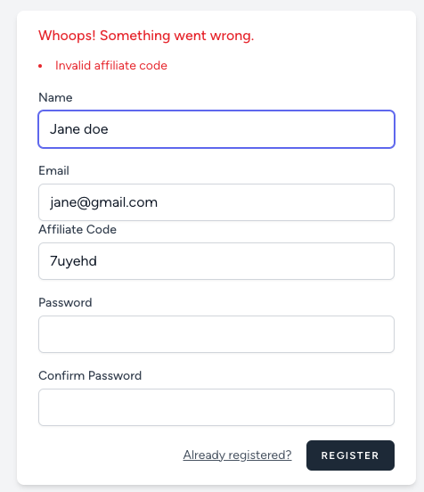Place cursor on the 'Jane doe' text
Image resolution: width=424 pixels, height=492 pixels.
coord(79,129)
